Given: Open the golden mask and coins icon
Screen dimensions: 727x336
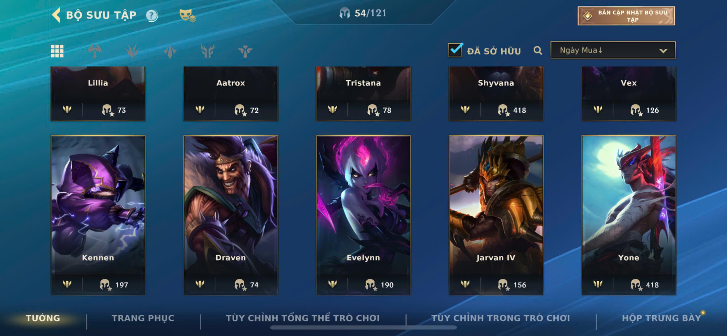Looking at the screenshot, I should (x=187, y=15).
